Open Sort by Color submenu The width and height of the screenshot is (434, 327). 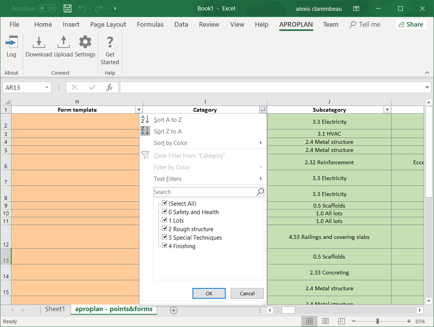point(203,143)
